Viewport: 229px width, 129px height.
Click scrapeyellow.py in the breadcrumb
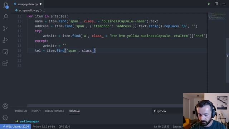(x=29, y=10)
